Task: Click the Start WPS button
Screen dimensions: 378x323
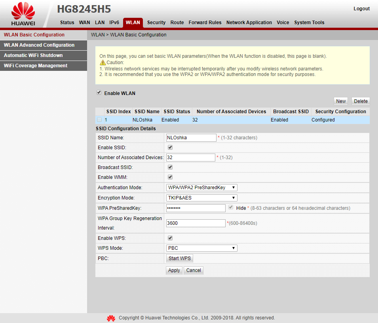Action: click(179, 258)
